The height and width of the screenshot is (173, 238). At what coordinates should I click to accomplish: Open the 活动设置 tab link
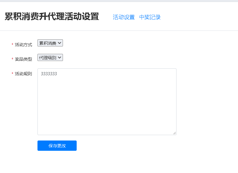coord(124,17)
